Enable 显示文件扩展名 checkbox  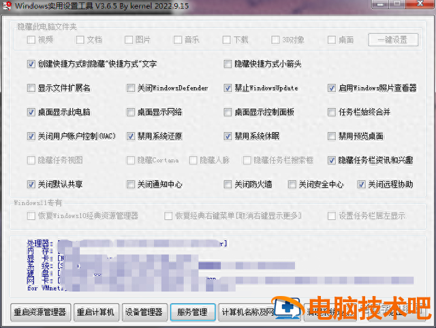31,88
